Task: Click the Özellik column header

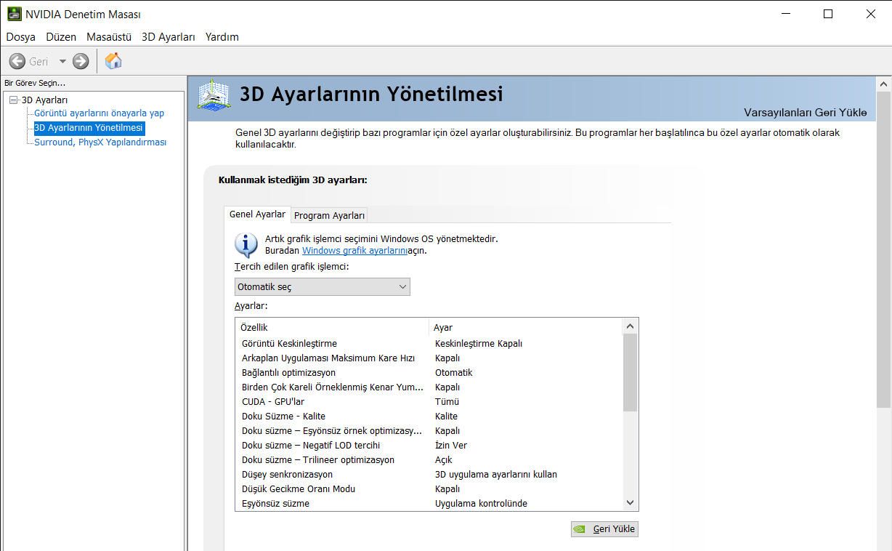Action: click(332, 327)
